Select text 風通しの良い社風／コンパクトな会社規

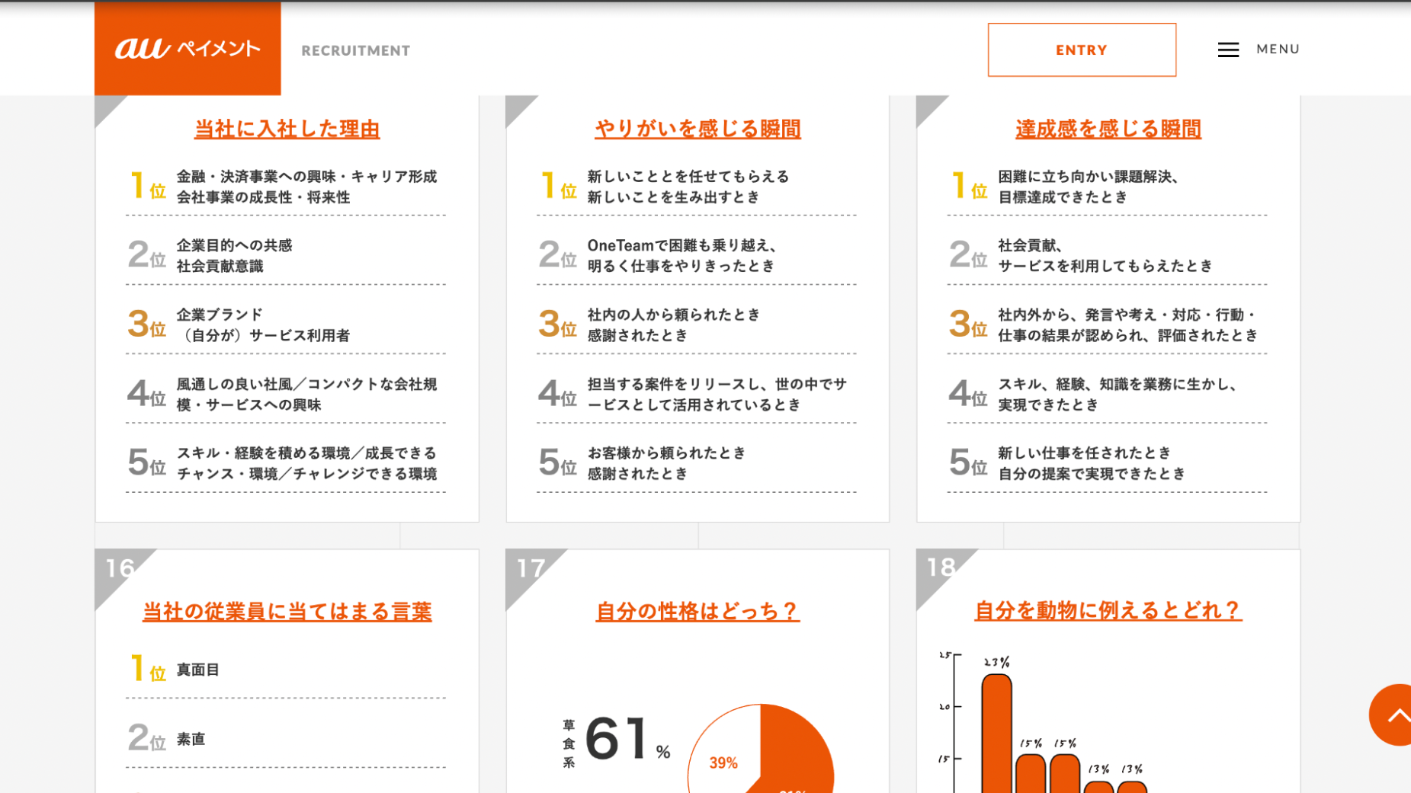(307, 384)
